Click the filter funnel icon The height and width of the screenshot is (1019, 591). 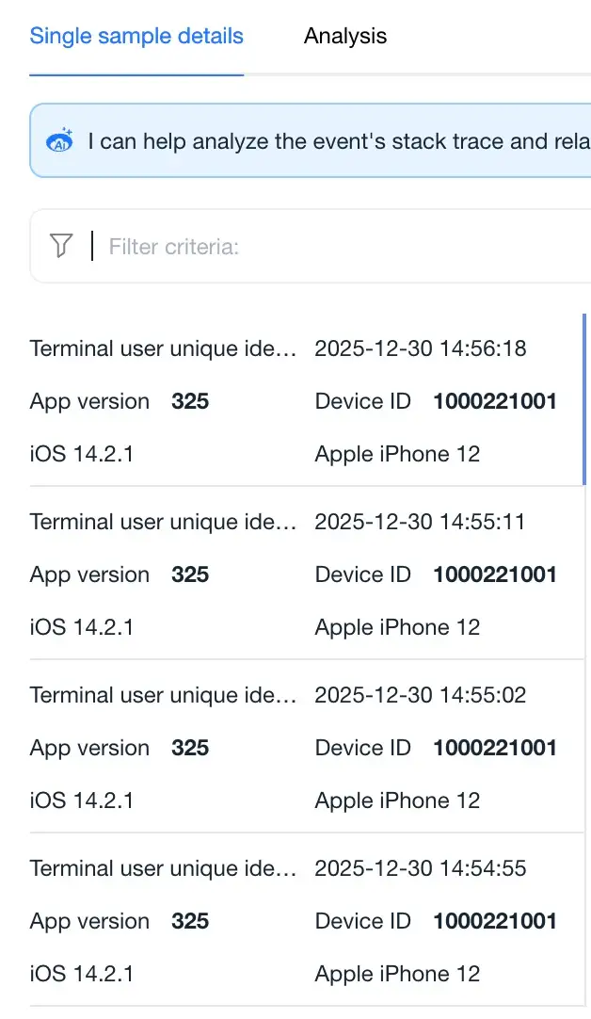click(61, 247)
